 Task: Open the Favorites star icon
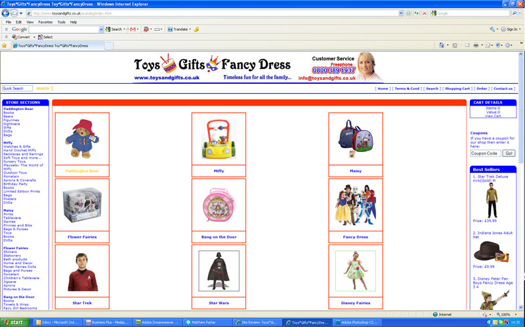coord(5,45)
